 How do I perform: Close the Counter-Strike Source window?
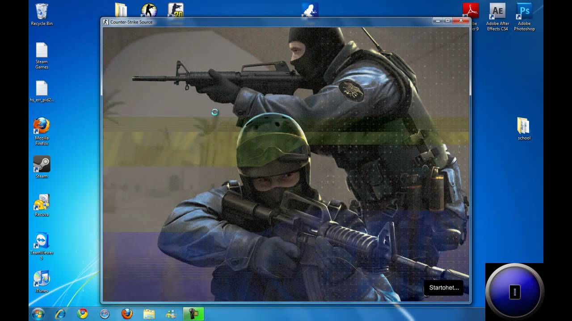coord(460,21)
